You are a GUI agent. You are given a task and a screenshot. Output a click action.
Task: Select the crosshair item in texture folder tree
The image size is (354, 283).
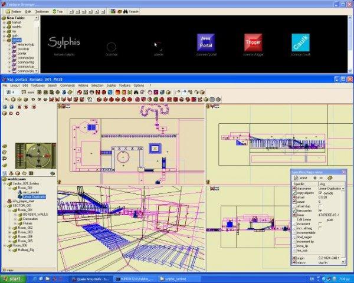click(23, 49)
